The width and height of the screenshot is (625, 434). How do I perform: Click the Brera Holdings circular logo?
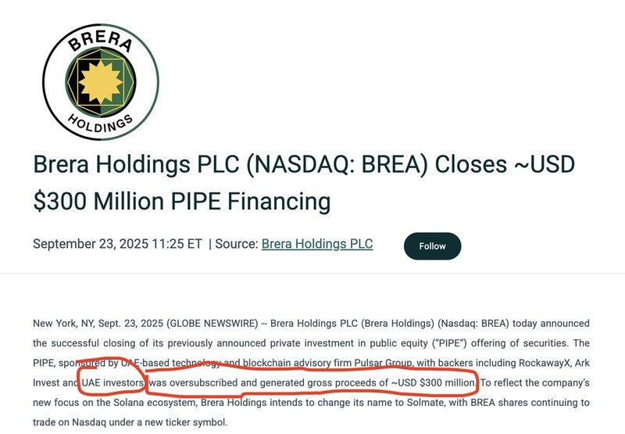coord(101,82)
